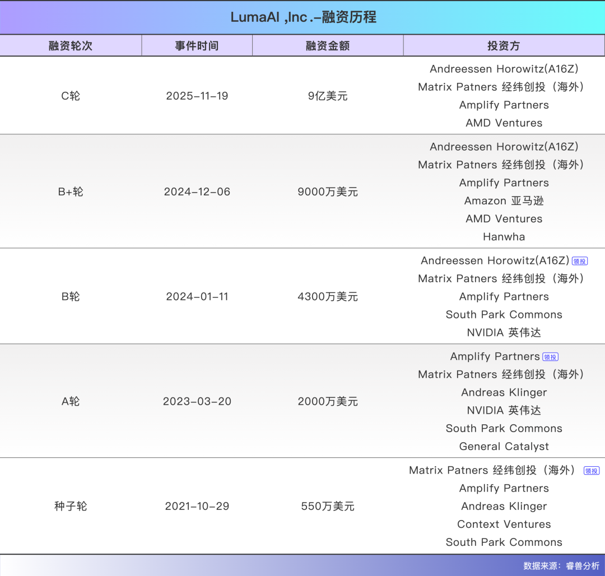Image resolution: width=605 pixels, height=576 pixels.
Task: Click AMD Ventures in the B+轮 row
Action: point(504,219)
